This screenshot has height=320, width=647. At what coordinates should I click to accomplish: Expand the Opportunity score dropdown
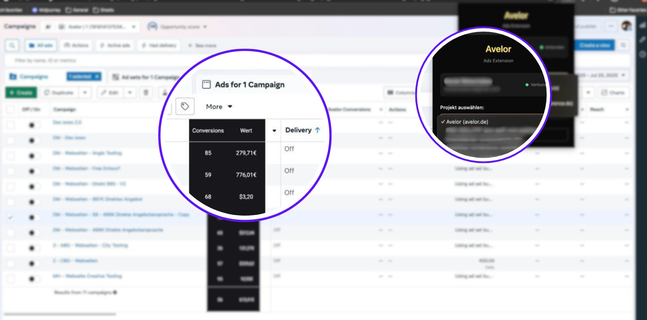tap(205, 27)
